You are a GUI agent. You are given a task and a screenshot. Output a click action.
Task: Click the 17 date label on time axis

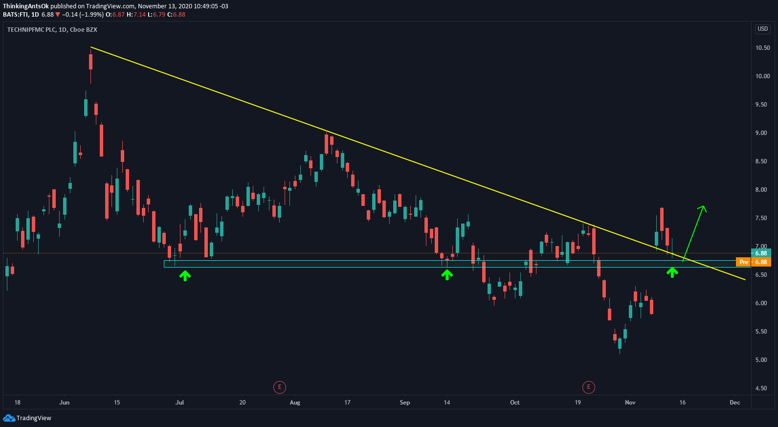pyautogui.click(x=347, y=403)
